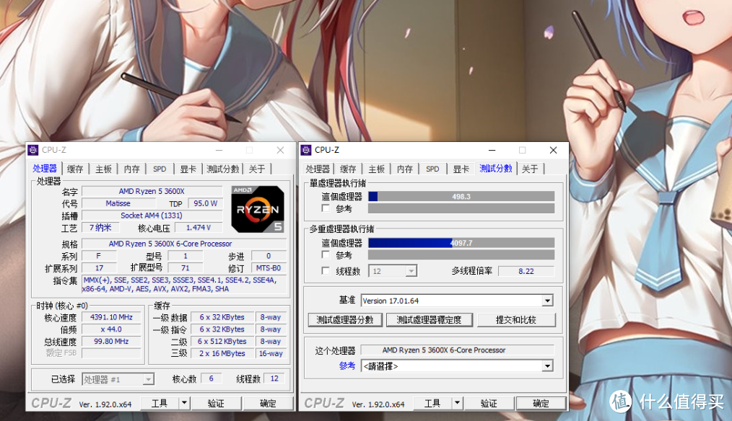Click 核心速度 value 4391.10 MHz
The height and width of the screenshot is (421, 732).
[x=112, y=317]
